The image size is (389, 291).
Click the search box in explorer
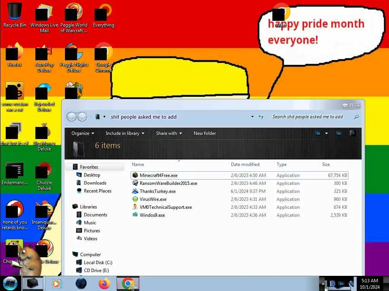point(308,117)
